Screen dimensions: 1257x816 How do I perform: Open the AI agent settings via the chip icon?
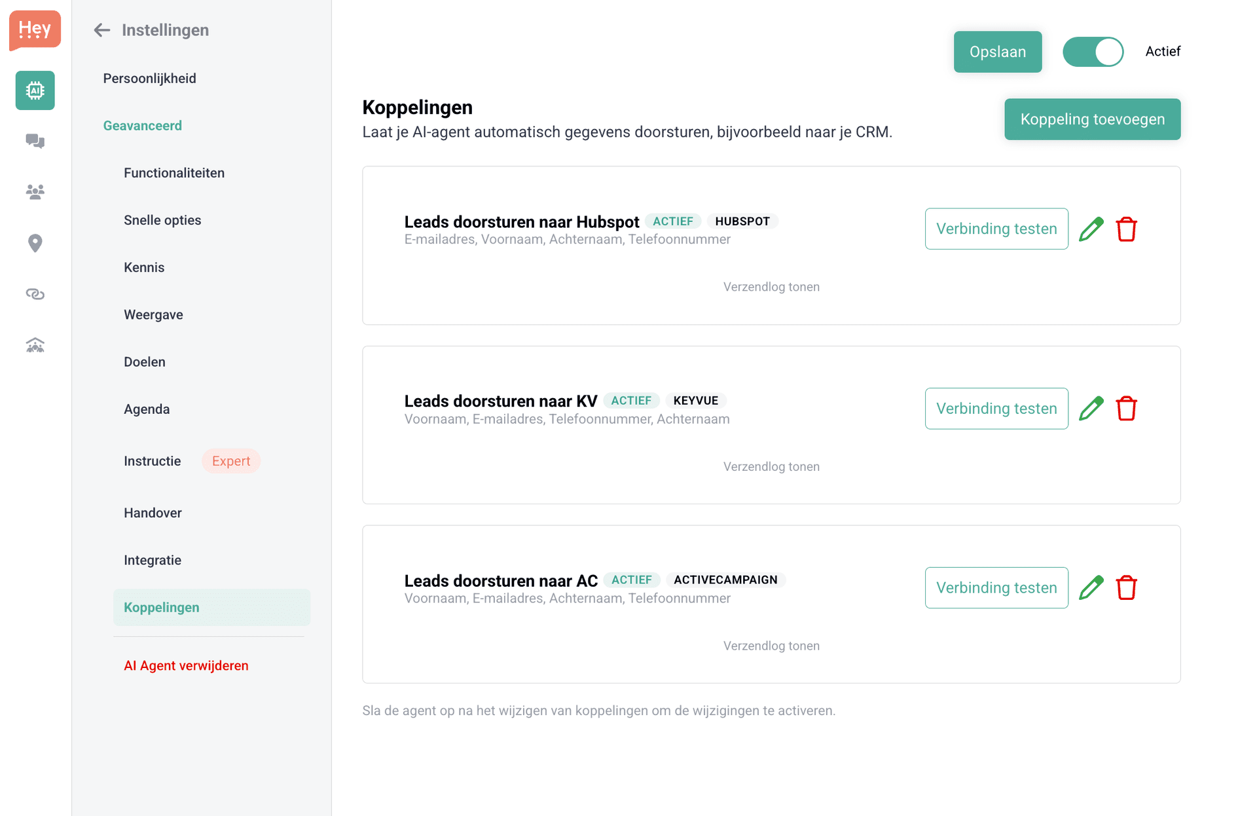coord(34,90)
